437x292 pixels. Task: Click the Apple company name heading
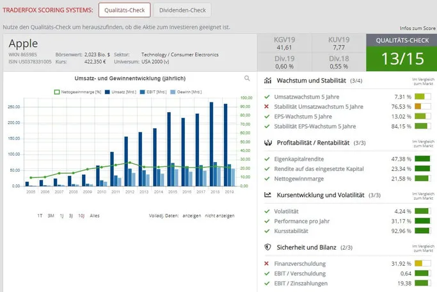(23, 44)
